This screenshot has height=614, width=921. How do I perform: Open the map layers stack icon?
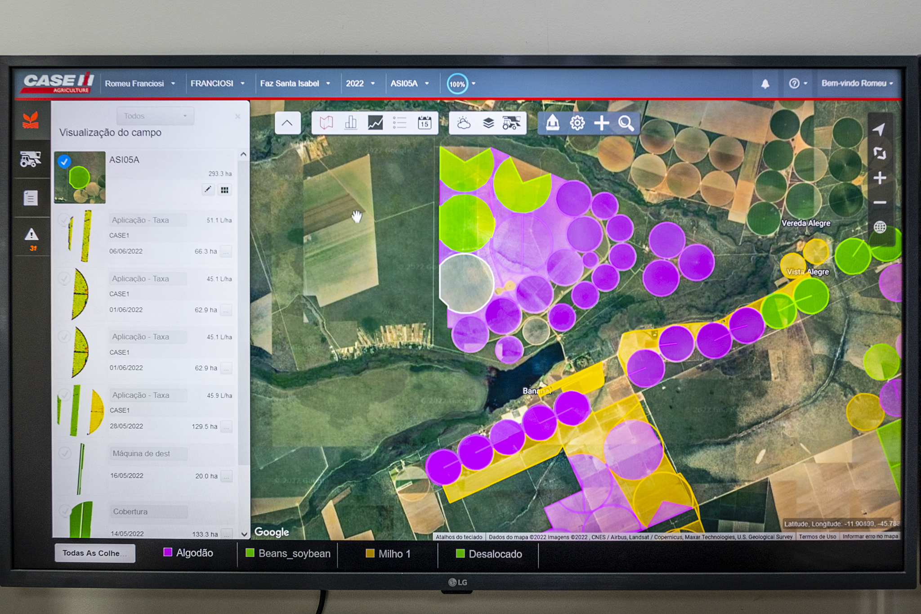(488, 123)
